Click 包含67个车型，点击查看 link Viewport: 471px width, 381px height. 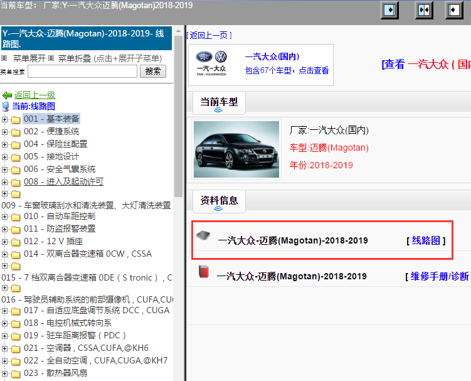point(287,70)
